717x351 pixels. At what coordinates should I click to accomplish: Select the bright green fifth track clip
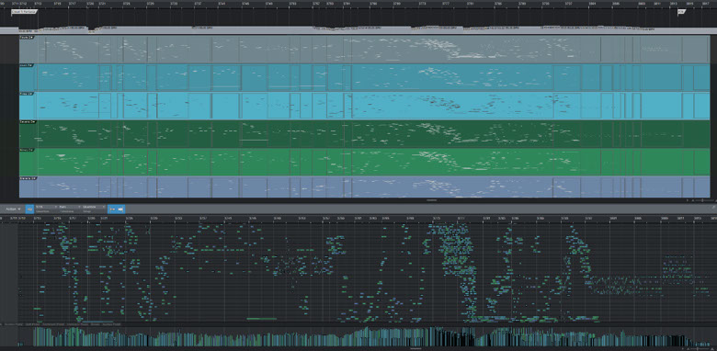pos(364,163)
